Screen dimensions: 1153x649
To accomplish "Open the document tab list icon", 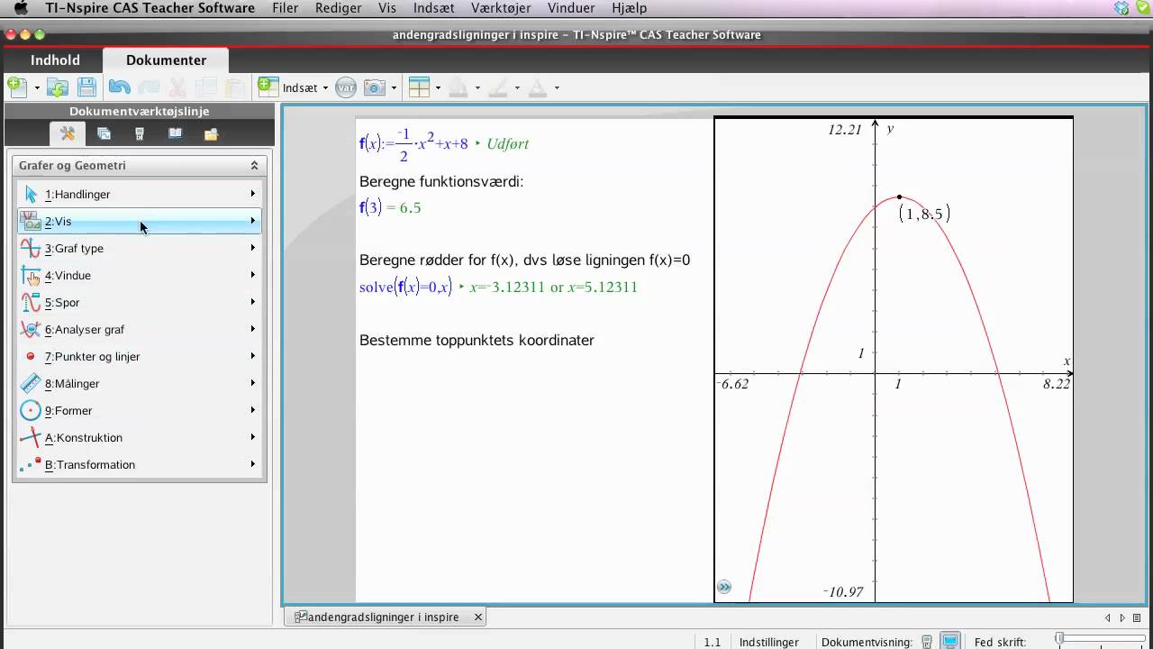I will (1137, 617).
